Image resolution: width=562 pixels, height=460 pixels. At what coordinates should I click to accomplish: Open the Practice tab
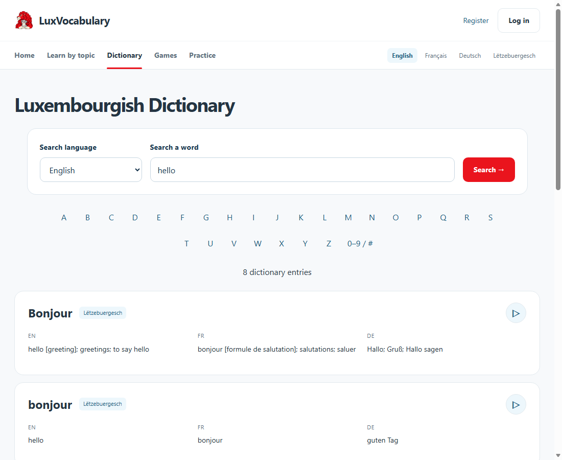202,55
